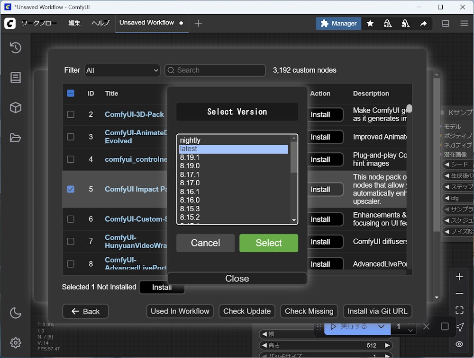This screenshot has height=358, width=474.
Task: Click Install for ComfyUI-3D-Pack row
Action: pyautogui.click(x=325, y=114)
